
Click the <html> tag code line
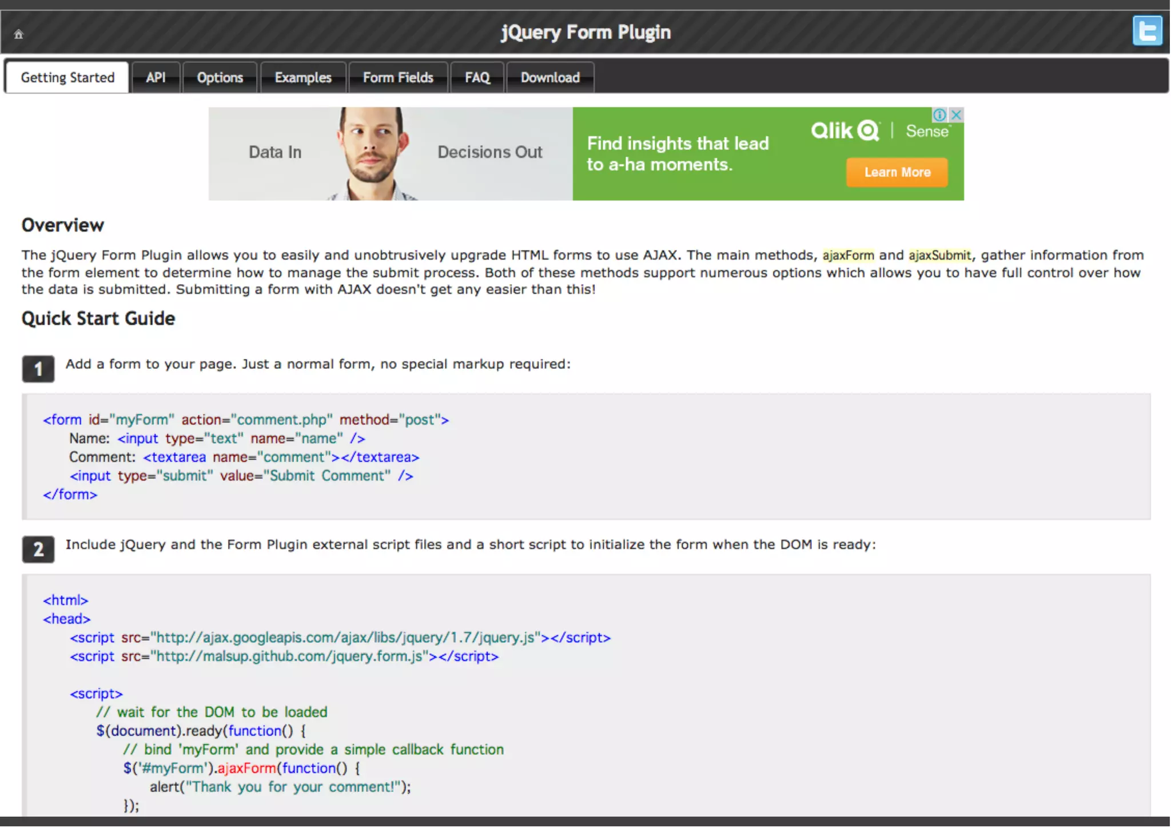point(65,600)
